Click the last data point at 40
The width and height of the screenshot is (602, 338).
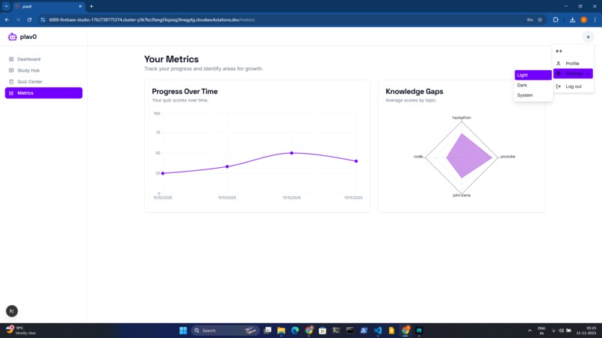pos(356,161)
